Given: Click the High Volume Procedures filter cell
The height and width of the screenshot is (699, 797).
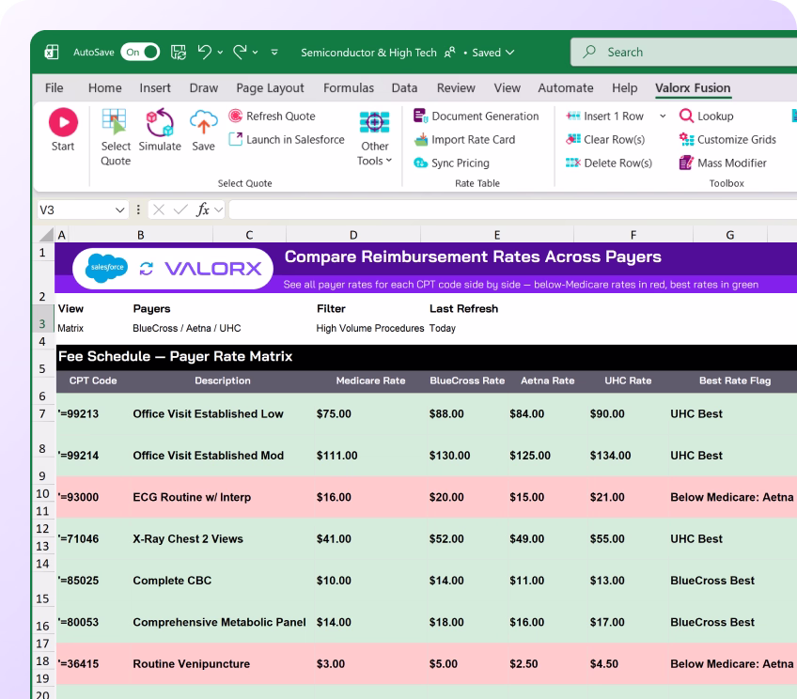Looking at the screenshot, I should (370, 328).
